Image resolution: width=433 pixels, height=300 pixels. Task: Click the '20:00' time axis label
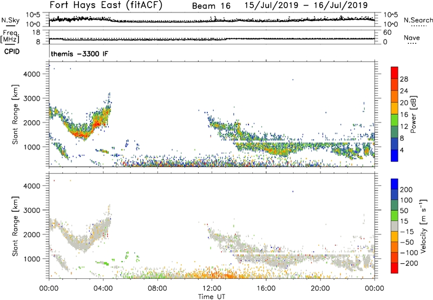pos(320,289)
